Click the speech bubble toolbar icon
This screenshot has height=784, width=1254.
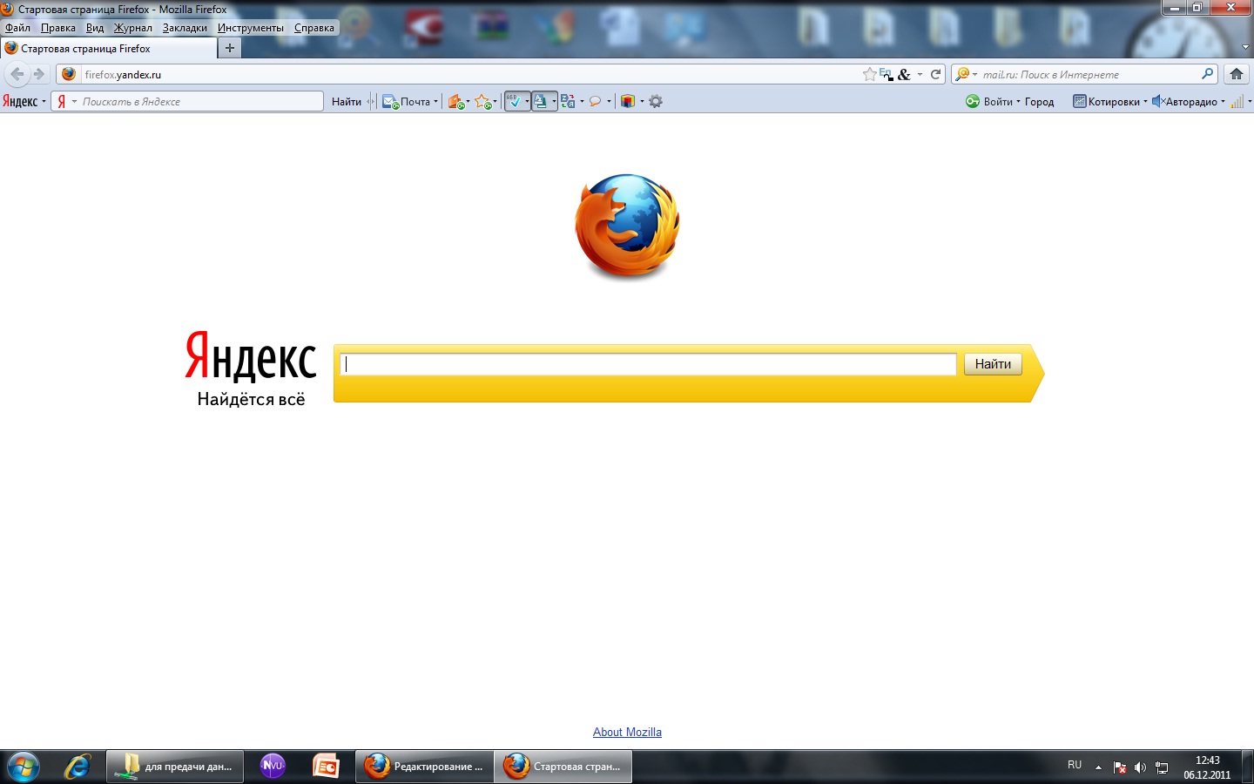point(595,101)
